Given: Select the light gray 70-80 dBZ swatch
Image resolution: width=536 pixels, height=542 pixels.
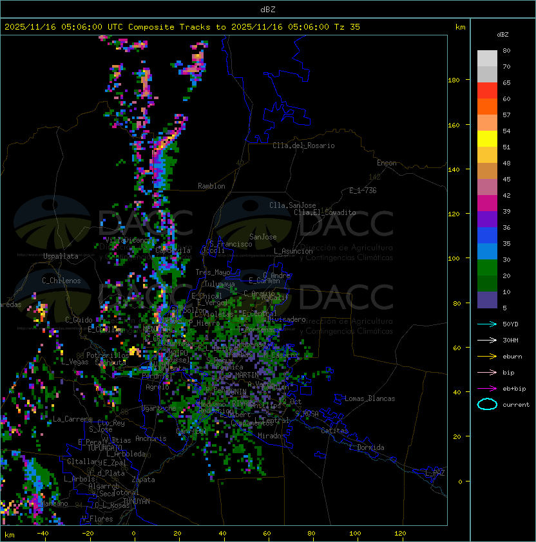Looking at the screenshot, I should pos(487,59).
